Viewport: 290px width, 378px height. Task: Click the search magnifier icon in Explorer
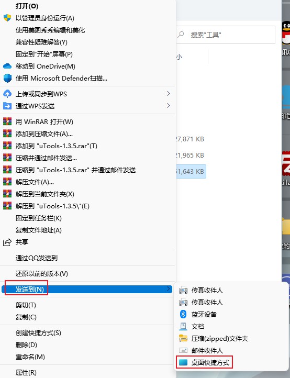coord(181,35)
